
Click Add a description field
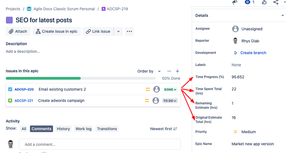(x=23, y=51)
